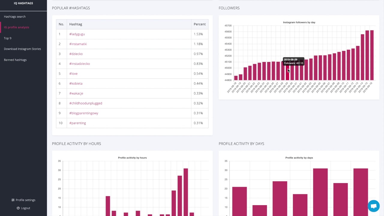Viewport: 384px width, 216px height.
Task: Click the 45700 y-axis label
Action: (x=228, y=26)
